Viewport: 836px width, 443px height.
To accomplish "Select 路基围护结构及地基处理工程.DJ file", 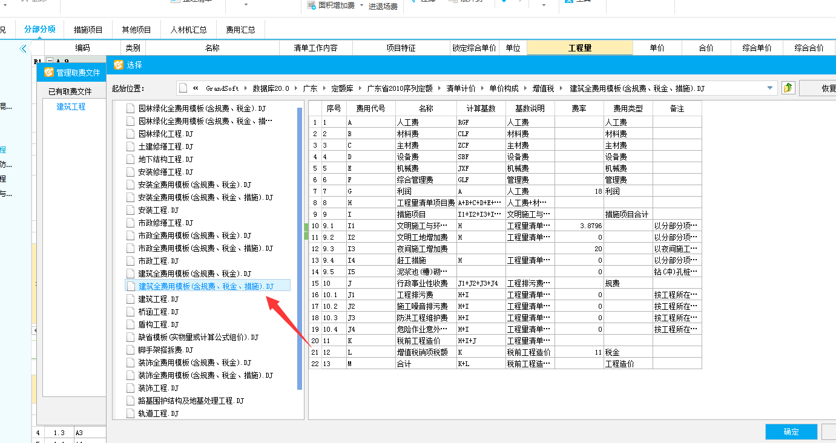I will tap(191, 401).
